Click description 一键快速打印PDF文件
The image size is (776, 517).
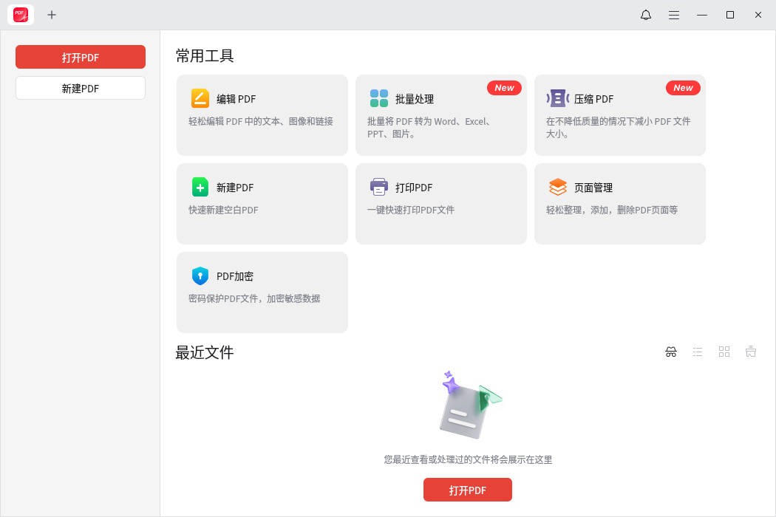[411, 210]
